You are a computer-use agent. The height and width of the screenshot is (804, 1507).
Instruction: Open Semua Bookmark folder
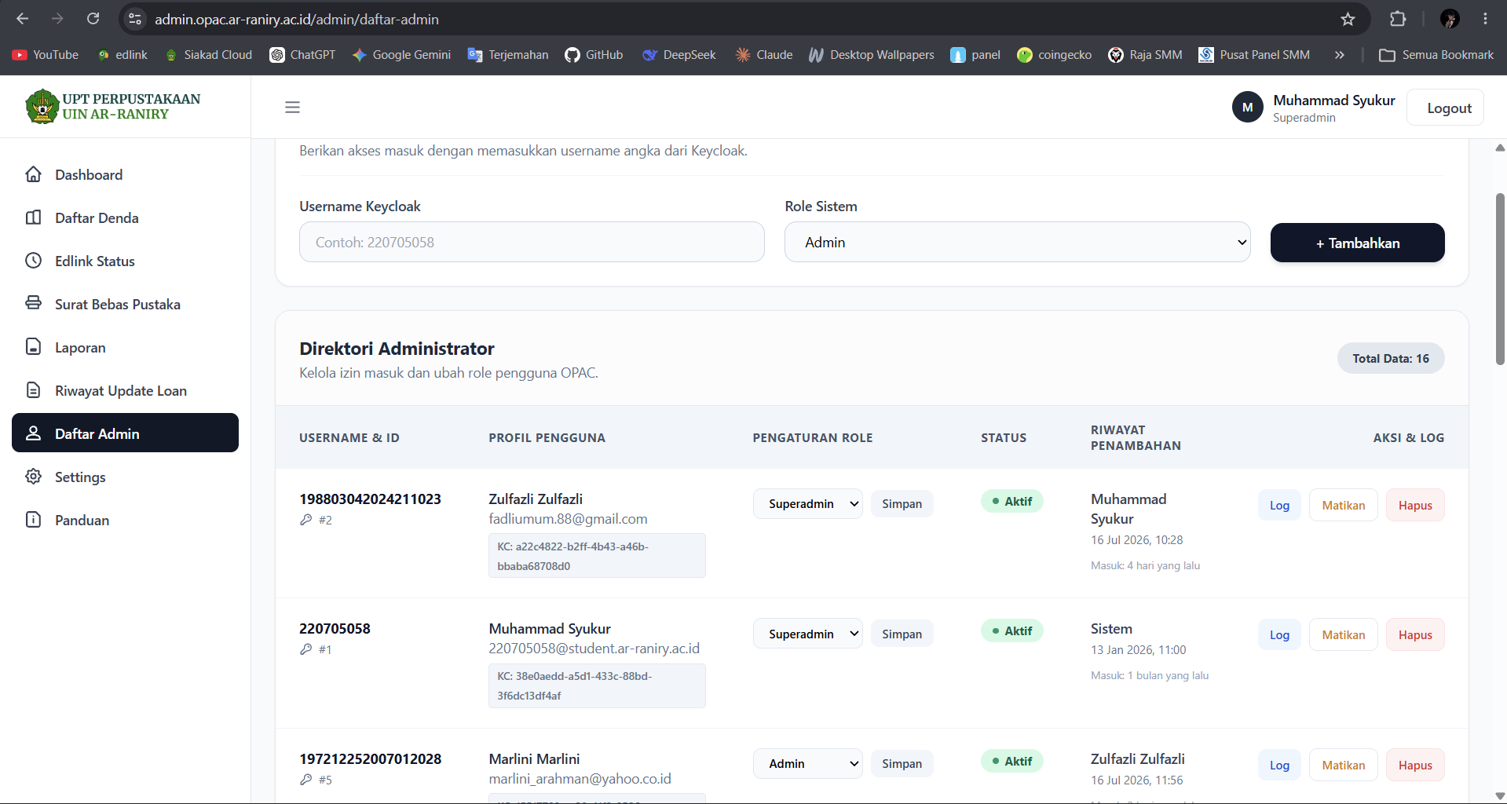point(1436,55)
